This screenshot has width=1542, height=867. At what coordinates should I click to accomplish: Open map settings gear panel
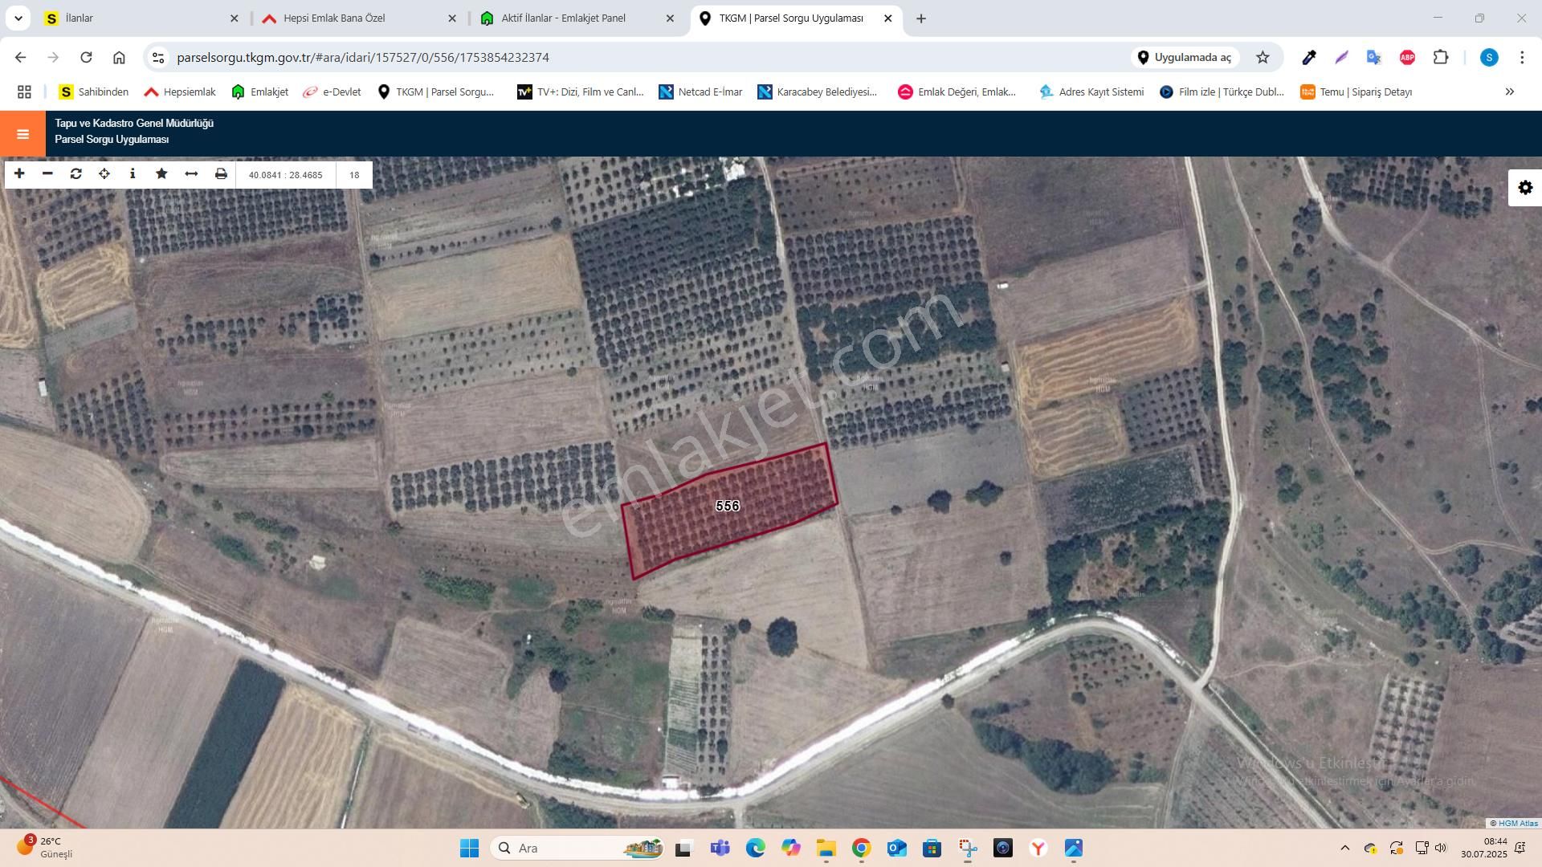click(x=1524, y=188)
